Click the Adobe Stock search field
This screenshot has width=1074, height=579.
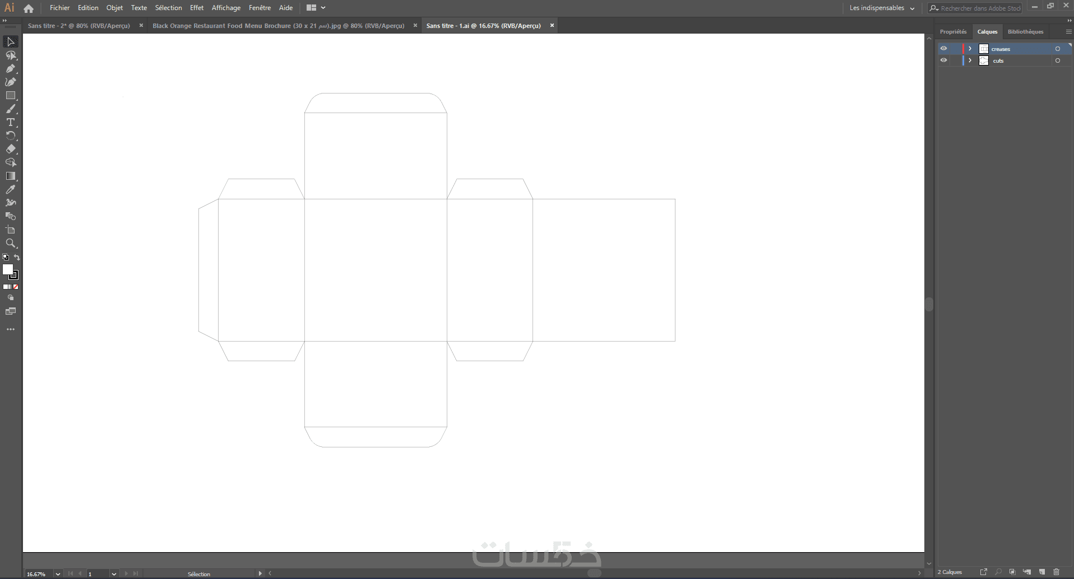975,8
